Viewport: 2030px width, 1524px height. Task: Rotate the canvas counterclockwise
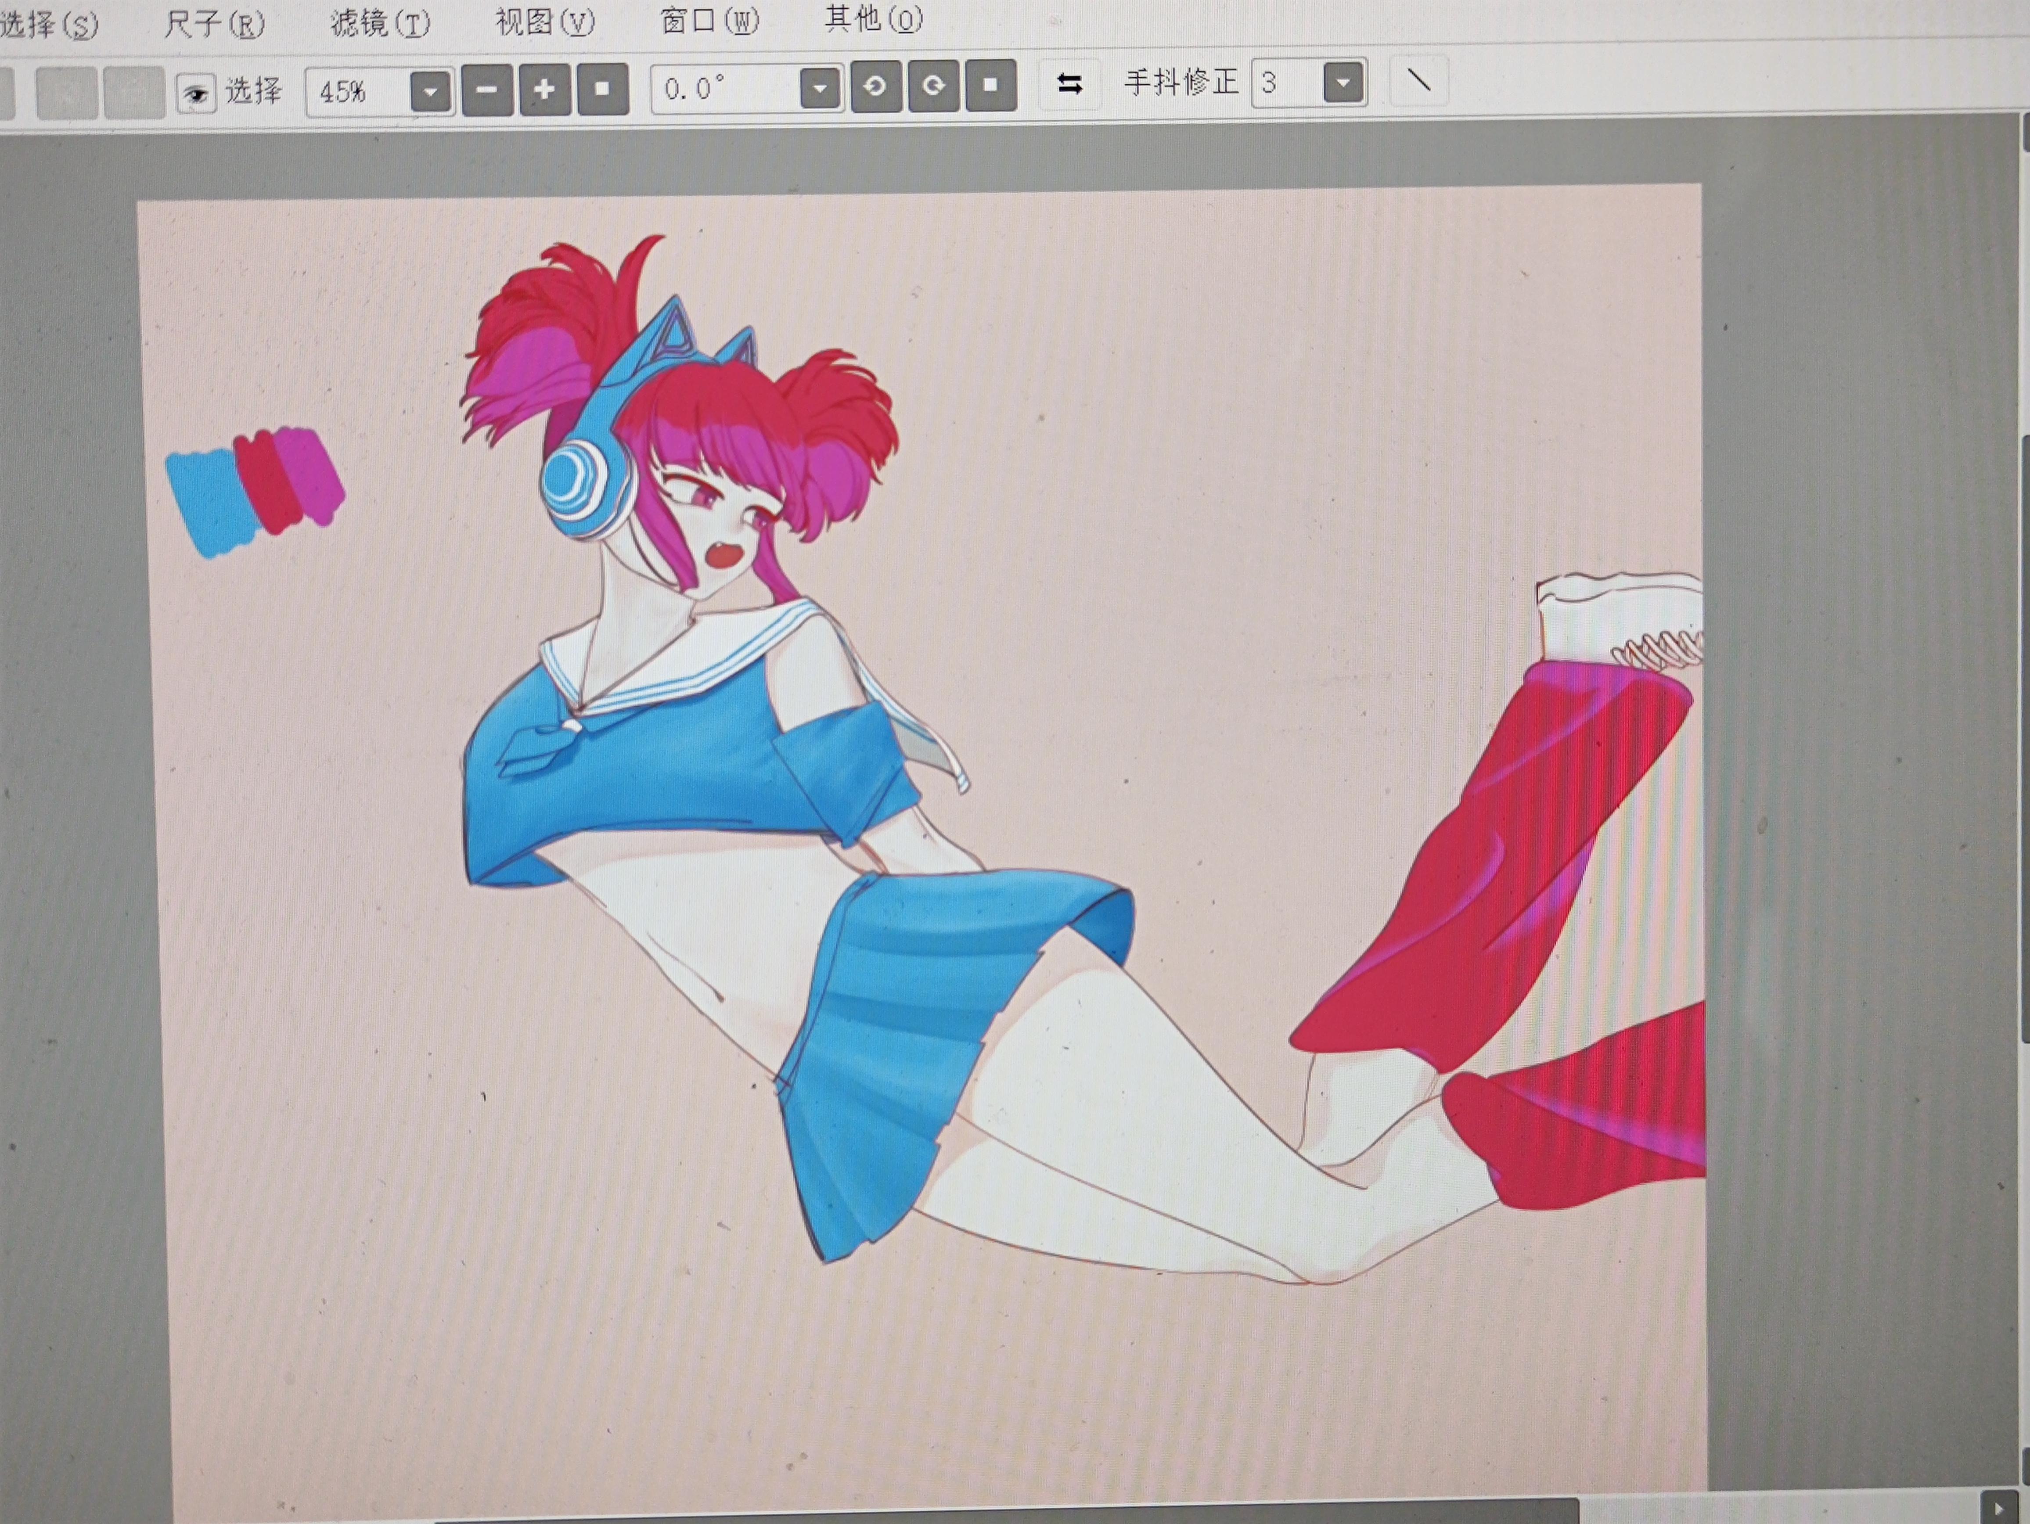pos(875,86)
